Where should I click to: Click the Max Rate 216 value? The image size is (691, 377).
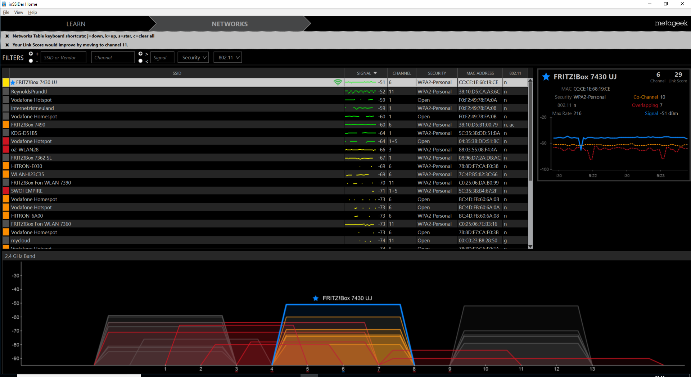point(577,113)
